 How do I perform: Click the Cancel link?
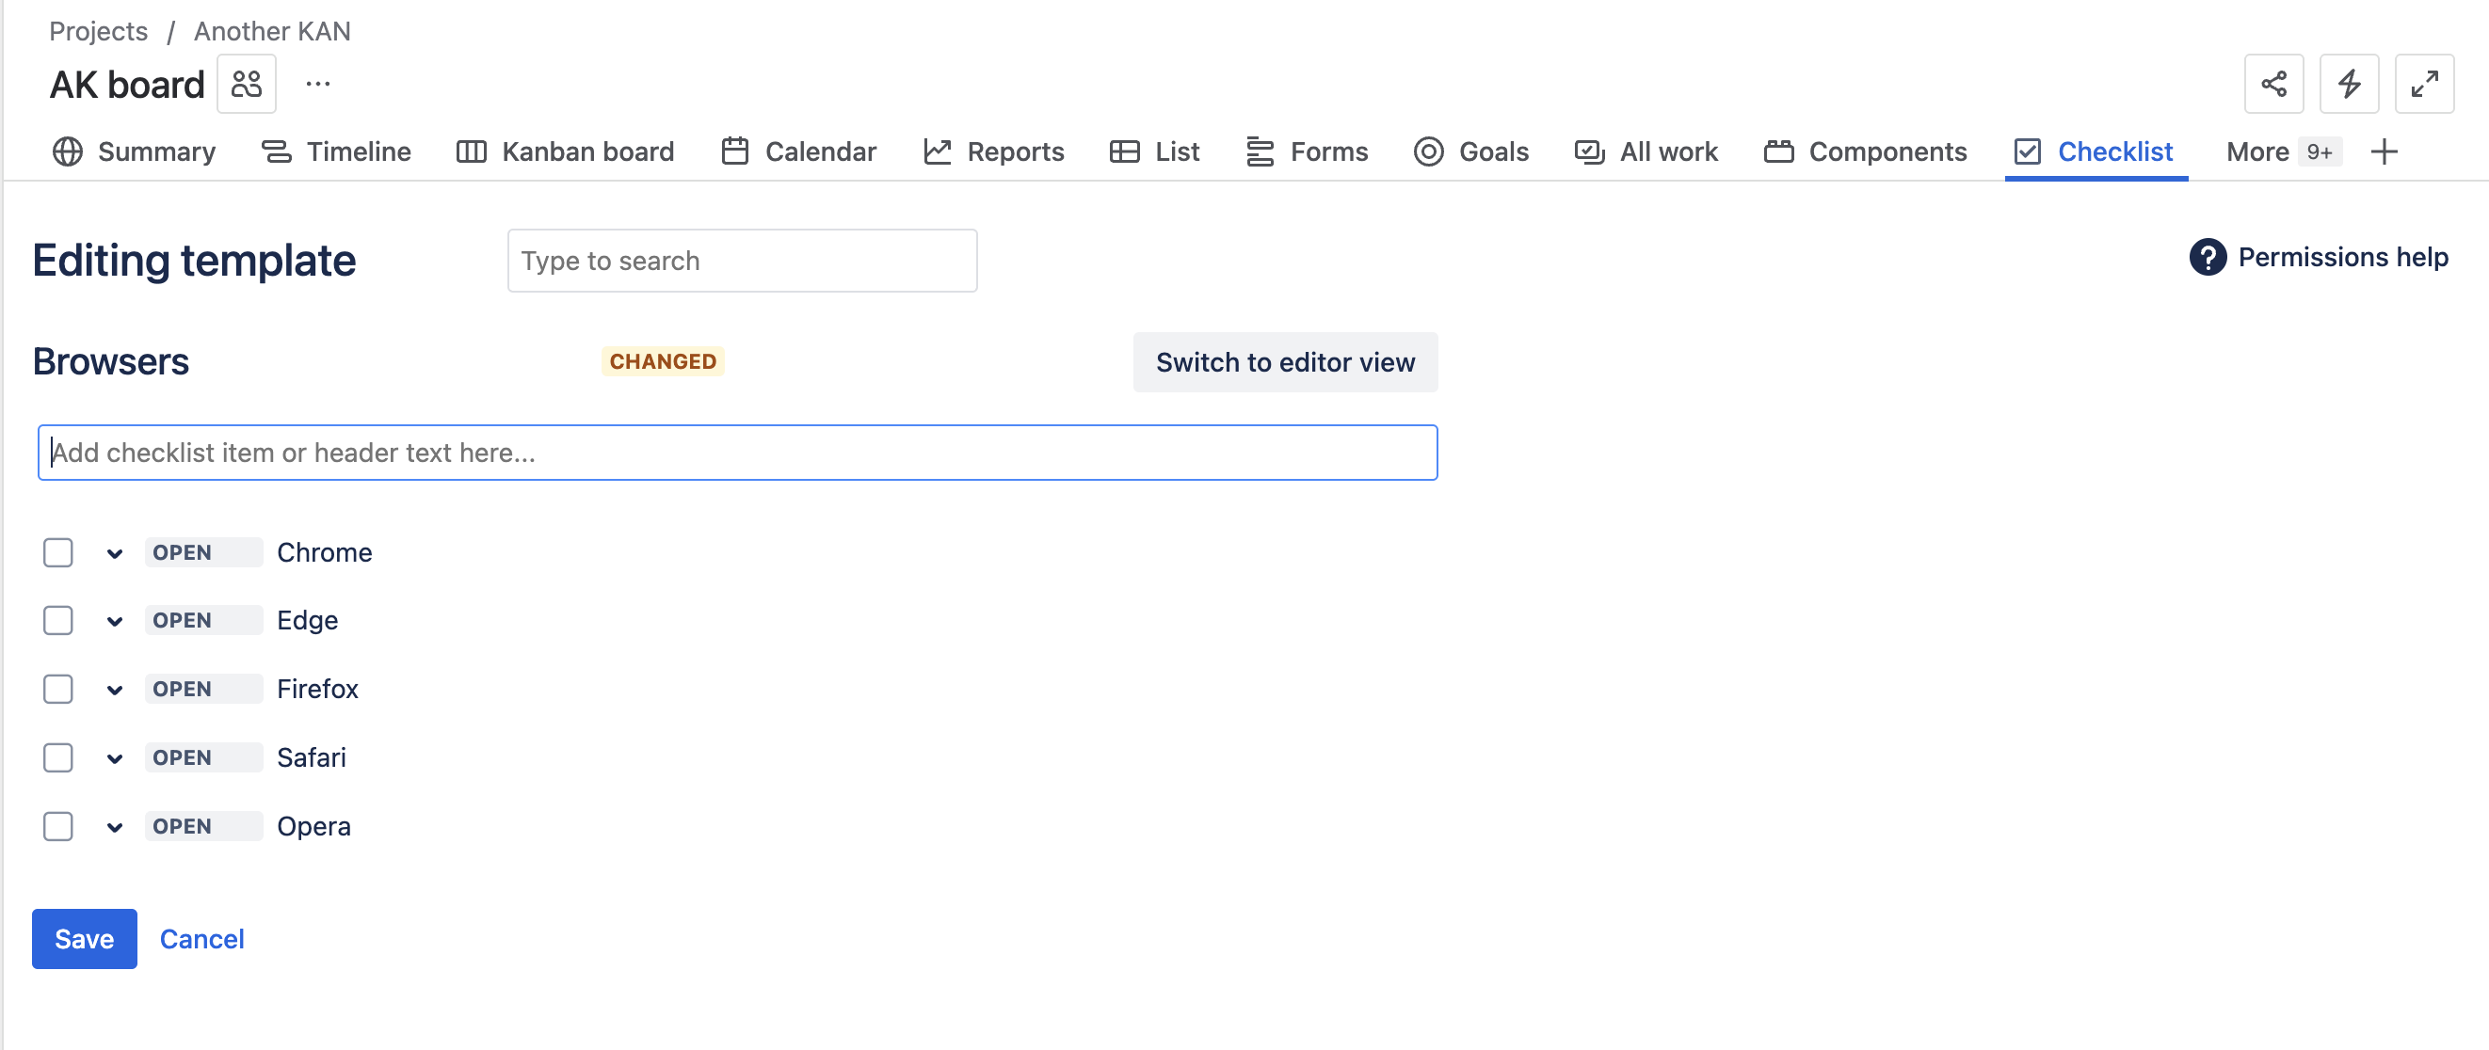[x=201, y=938]
